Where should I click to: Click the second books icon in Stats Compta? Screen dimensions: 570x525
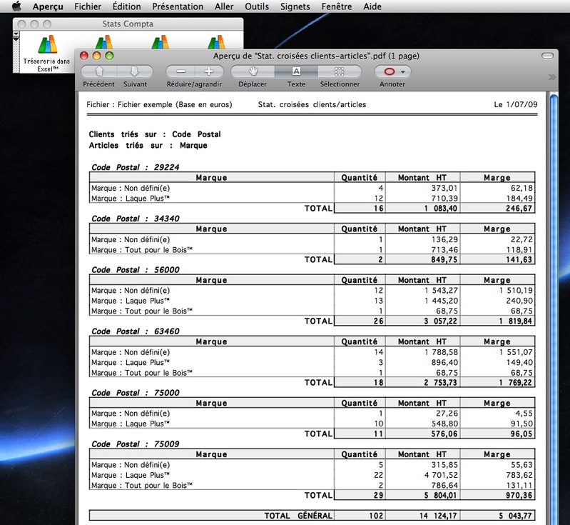(x=104, y=42)
